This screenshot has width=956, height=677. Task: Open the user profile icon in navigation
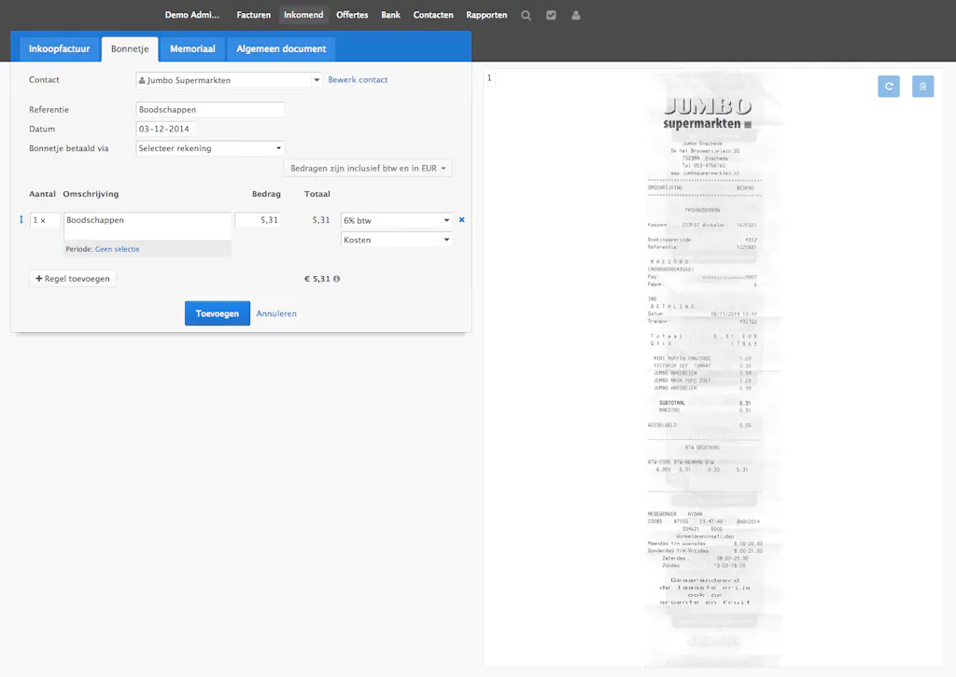tap(576, 15)
